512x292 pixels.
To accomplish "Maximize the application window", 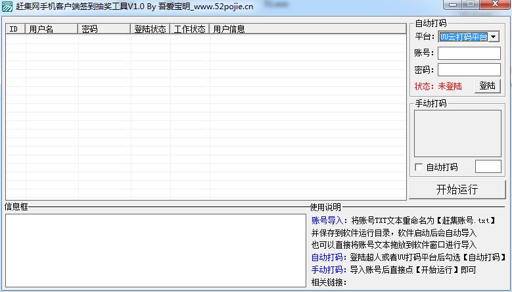I will [x=470, y=5].
